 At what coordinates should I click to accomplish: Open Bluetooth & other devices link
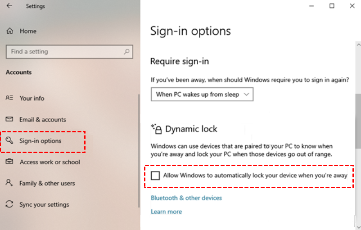coord(186,198)
